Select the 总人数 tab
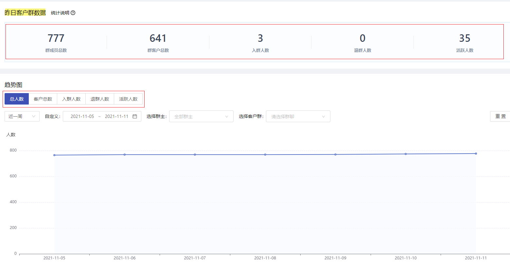This screenshot has width=510, height=262. pyautogui.click(x=17, y=99)
